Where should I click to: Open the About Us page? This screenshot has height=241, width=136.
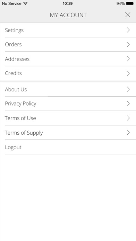coord(68,89)
